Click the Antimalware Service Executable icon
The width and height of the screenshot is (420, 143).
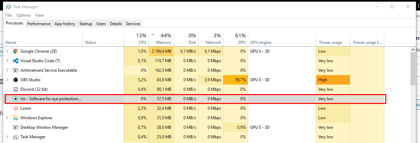pyautogui.click(x=15, y=70)
